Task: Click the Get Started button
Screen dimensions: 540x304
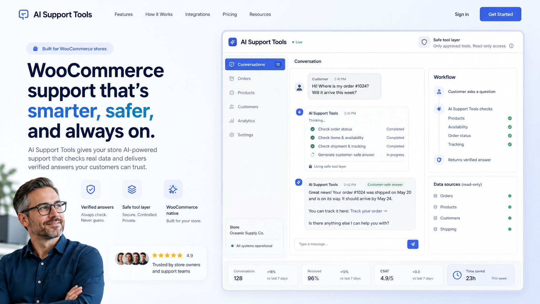Action: [500, 14]
